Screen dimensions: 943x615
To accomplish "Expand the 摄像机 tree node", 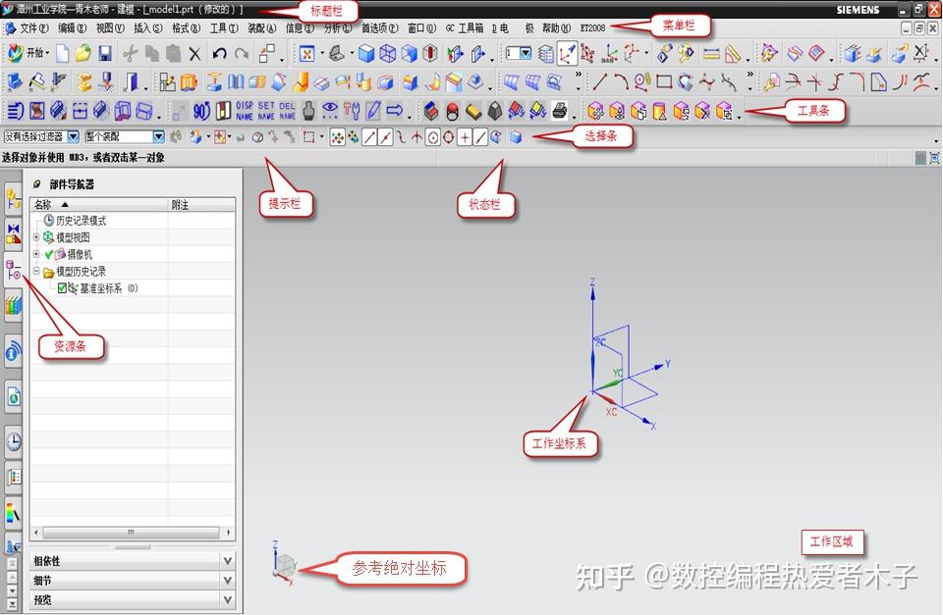I will [x=36, y=254].
